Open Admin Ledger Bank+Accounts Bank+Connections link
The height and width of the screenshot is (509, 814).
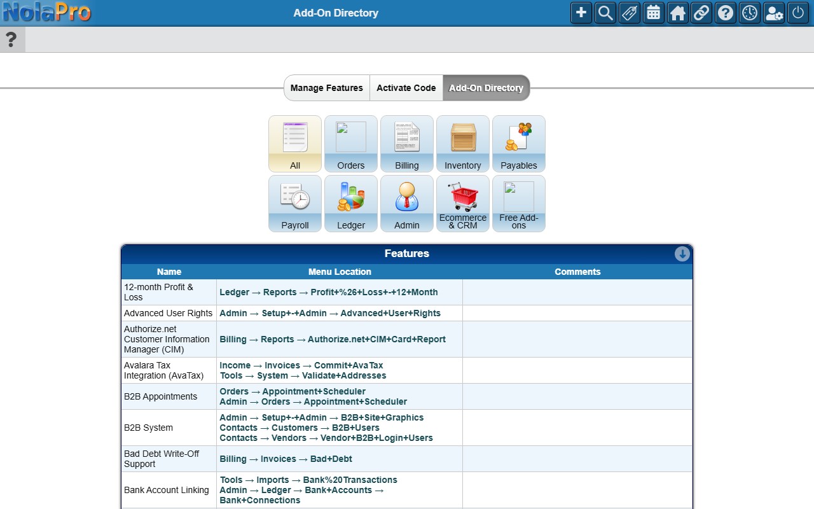302,495
